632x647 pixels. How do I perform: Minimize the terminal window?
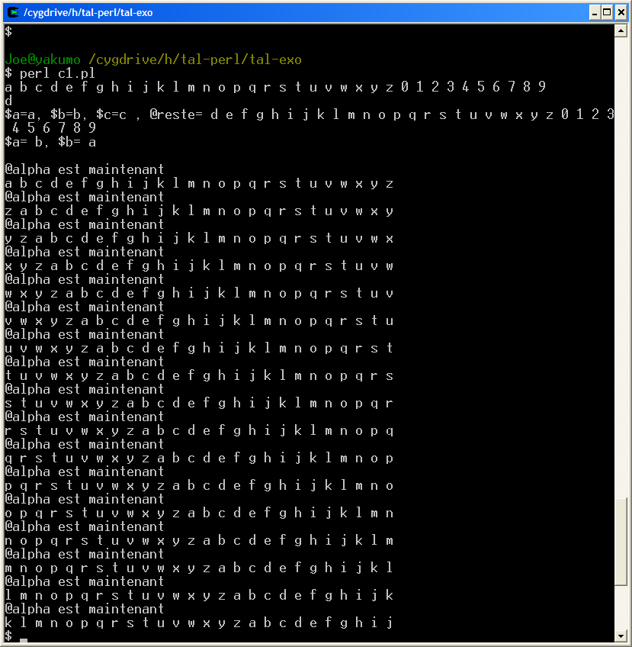[x=594, y=12]
